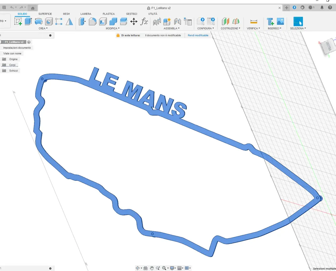This screenshot has width=336, height=271.
Task: Toggle activate radio button for F1_LeMans v2
Action: click(x=29, y=42)
